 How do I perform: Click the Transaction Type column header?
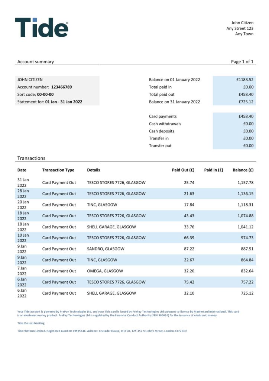point(58,170)
